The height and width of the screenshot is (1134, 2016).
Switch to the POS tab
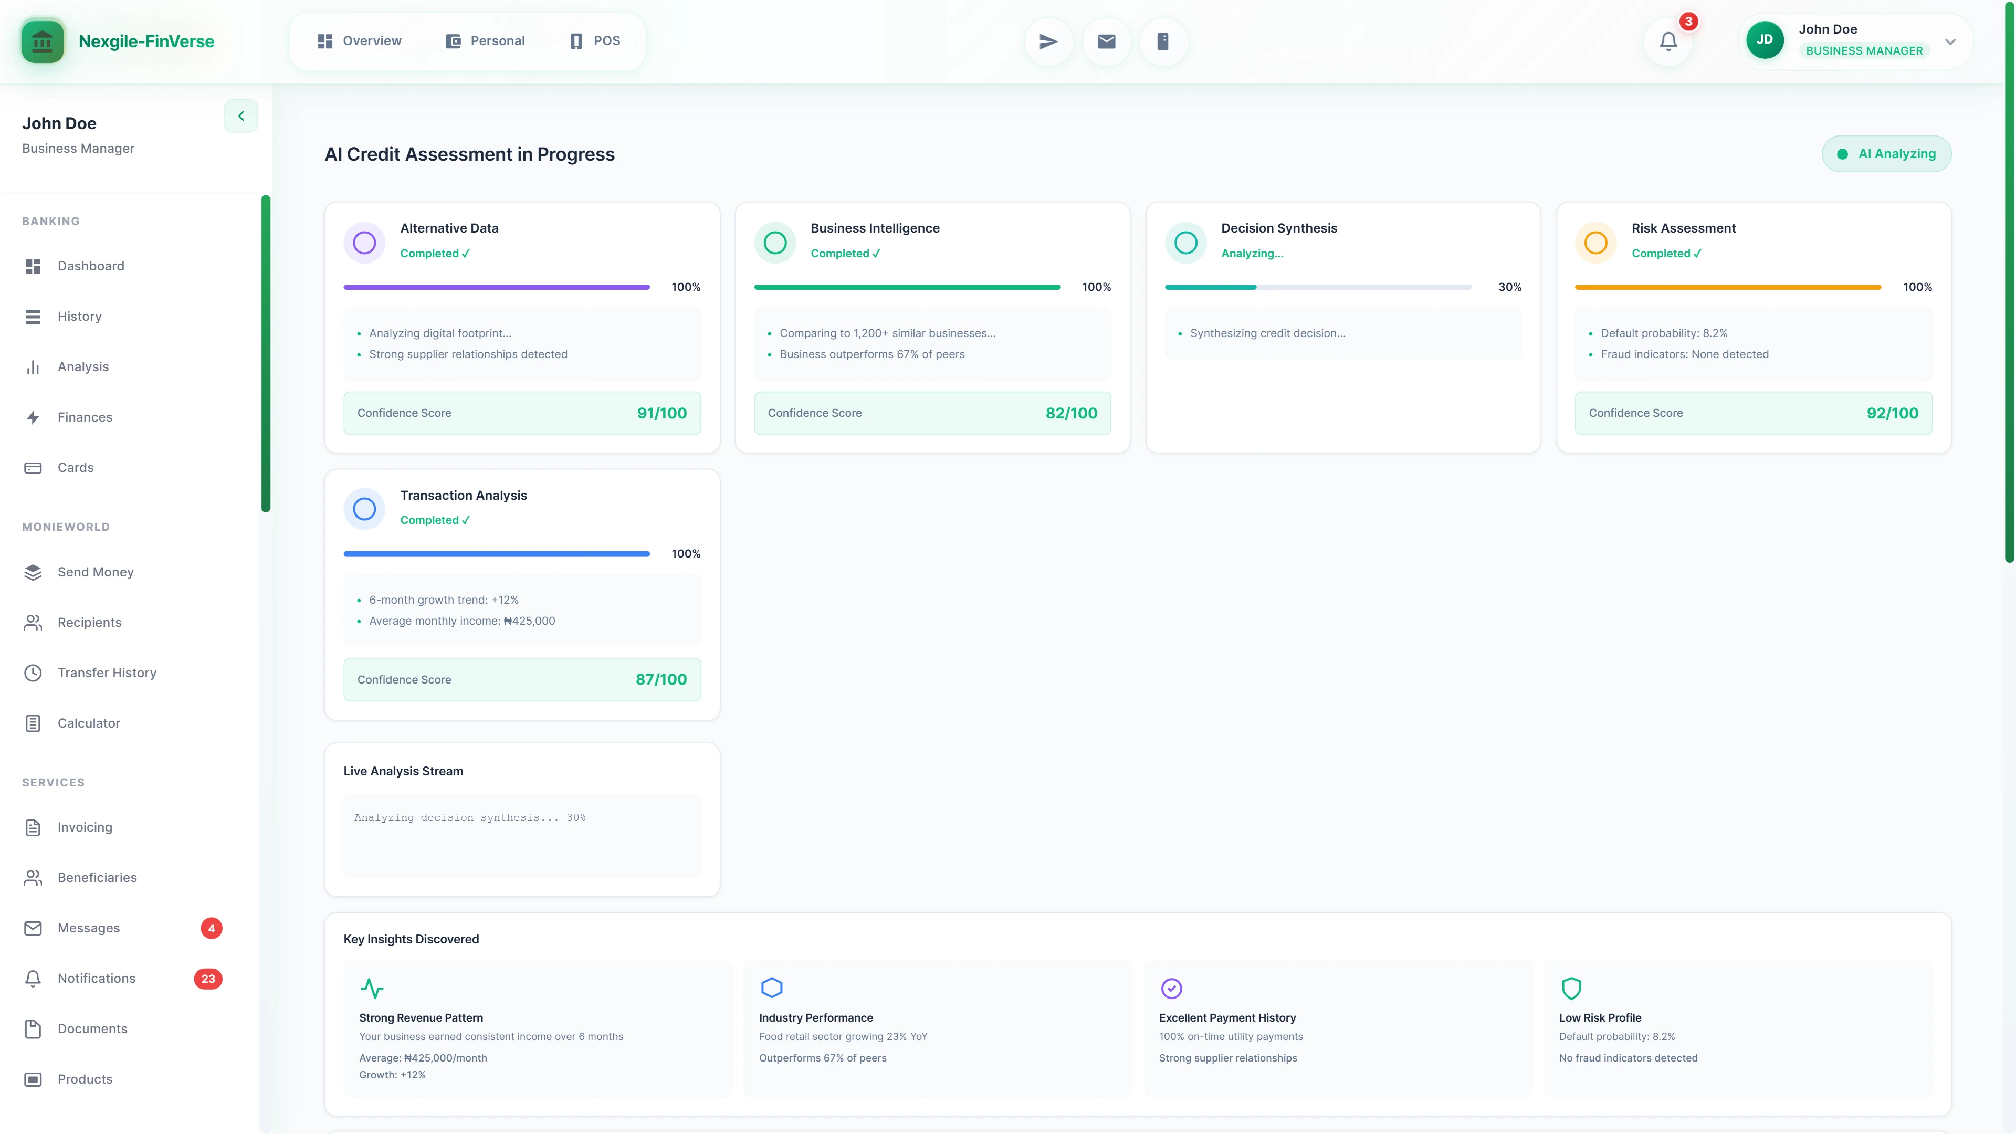(x=594, y=41)
